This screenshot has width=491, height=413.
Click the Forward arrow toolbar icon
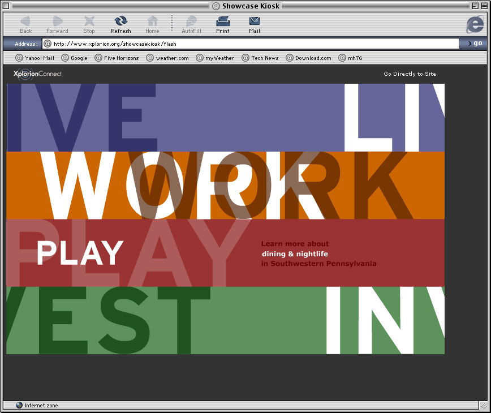pyautogui.click(x=57, y=21)
